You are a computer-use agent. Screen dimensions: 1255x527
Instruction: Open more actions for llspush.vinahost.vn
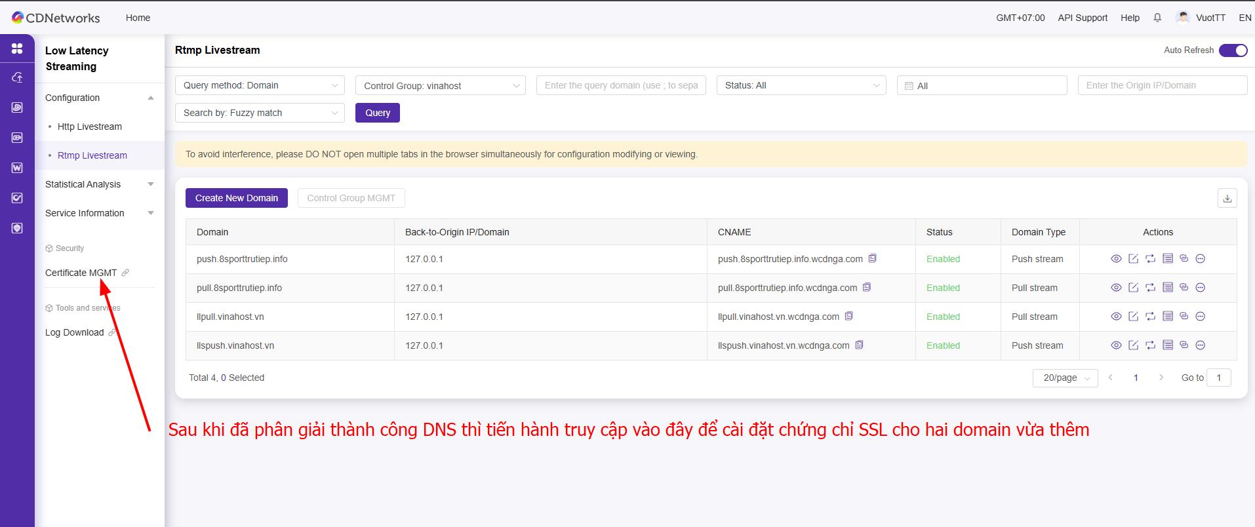pos(1201,345)
